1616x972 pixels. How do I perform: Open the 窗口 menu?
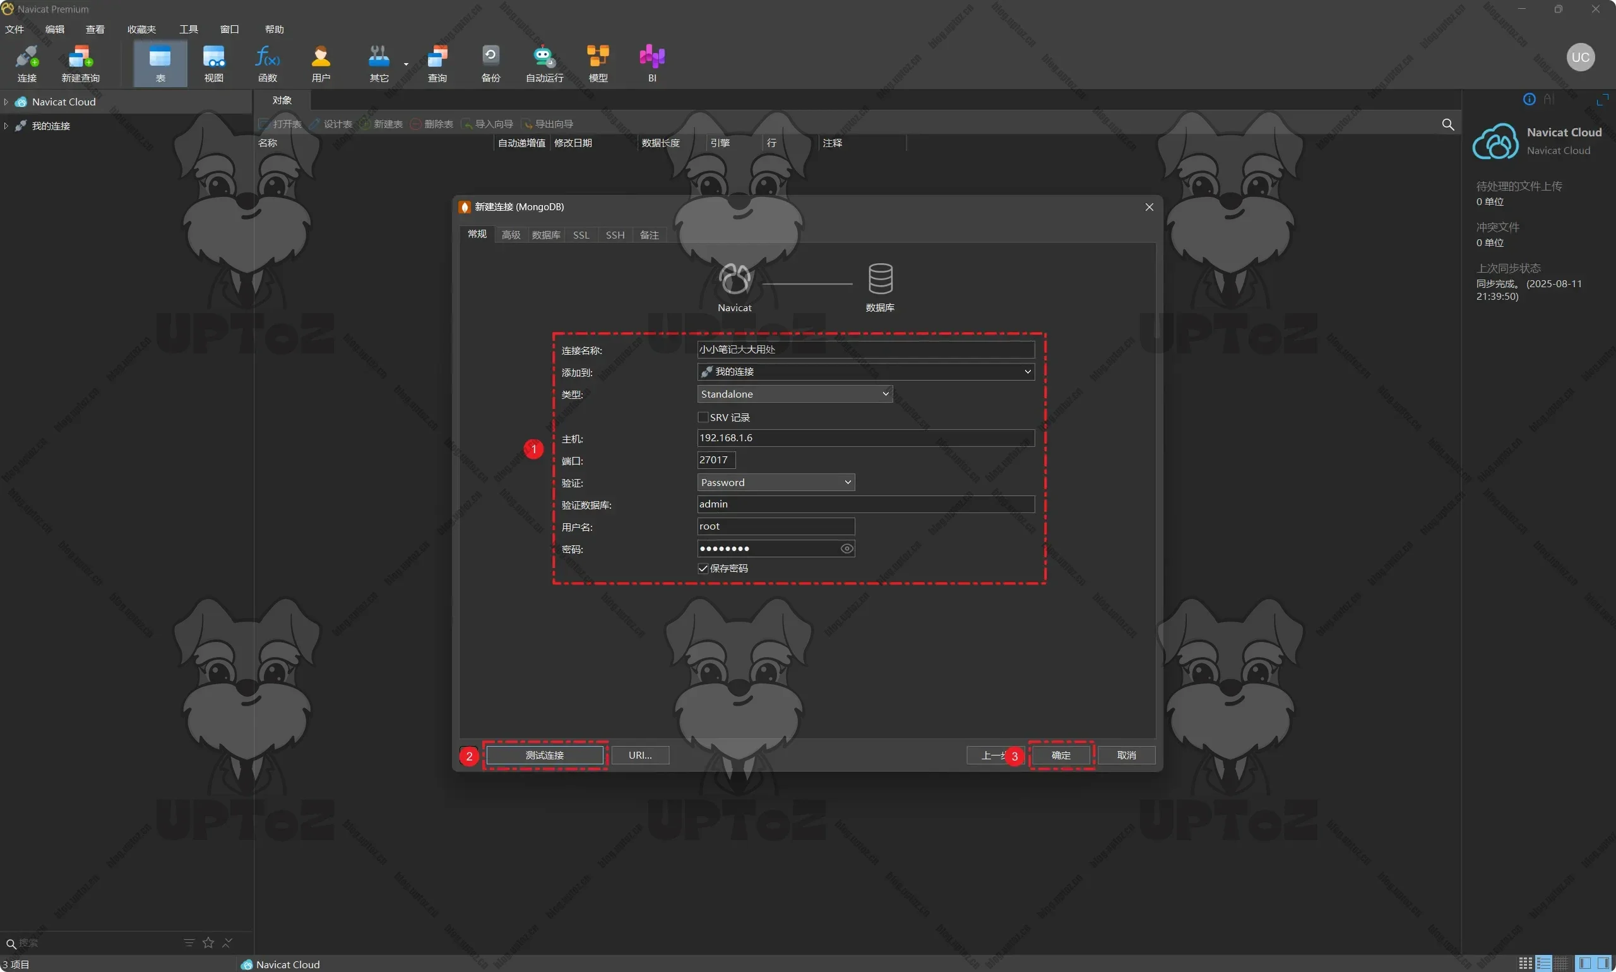pyautogui.click(x=229, y=30)
